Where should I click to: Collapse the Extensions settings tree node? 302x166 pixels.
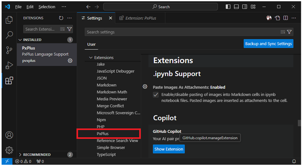(91, 57)
